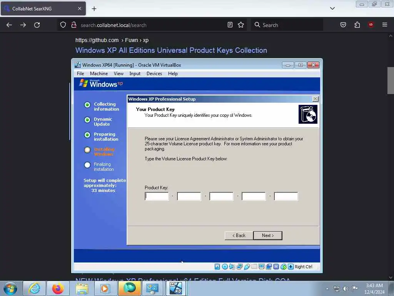This screenshot has width=394, height=296.
Task: Click the VirtualBox shared folders status icon
Action: 254,267
